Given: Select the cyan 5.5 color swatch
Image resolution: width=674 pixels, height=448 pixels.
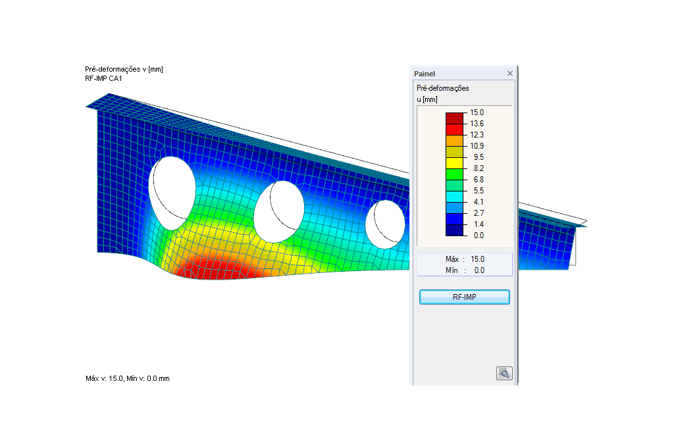Looking at the screenshot, I should coord(454,196).
